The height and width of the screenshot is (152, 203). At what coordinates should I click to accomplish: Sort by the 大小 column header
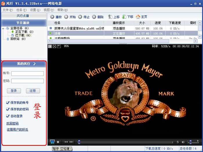pos(142,23)
